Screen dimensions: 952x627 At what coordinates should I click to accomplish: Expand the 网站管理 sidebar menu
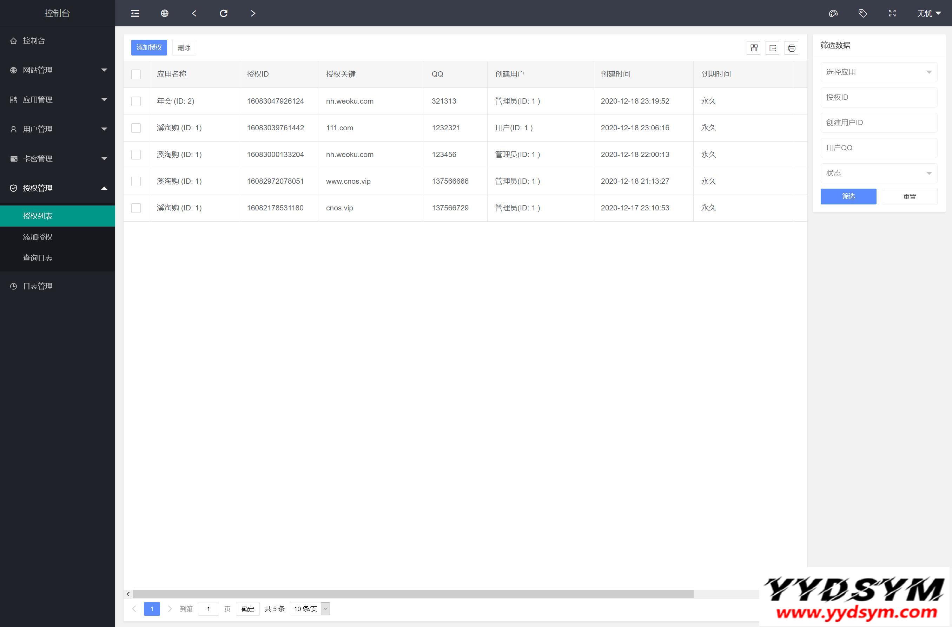[58, 70]
